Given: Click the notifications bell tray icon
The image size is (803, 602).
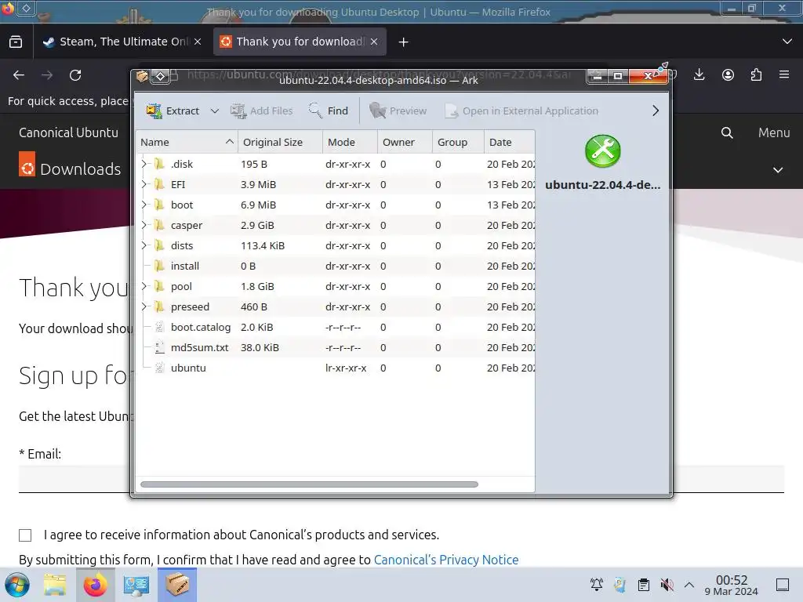Looking at the screenshot, I should [597, 585].
